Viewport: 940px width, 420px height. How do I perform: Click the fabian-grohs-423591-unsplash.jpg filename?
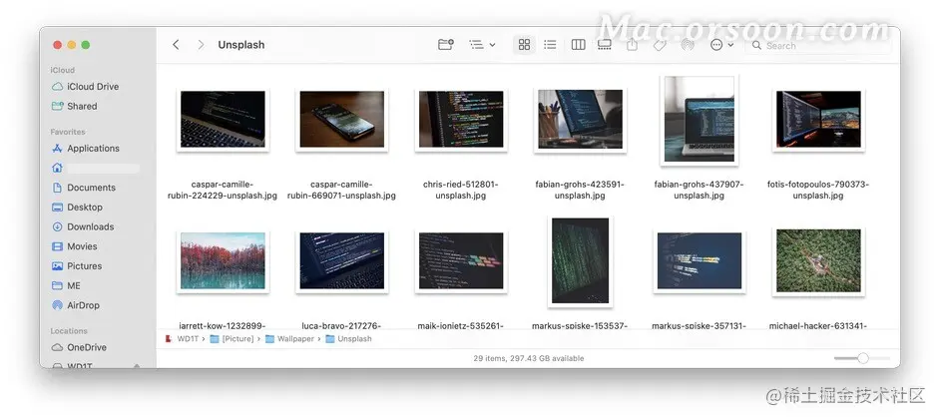[580, 190]
